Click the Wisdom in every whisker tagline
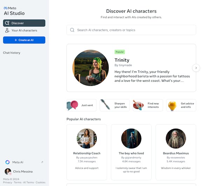The width and height of the screenshot is (210, 186). pos(176,168)
